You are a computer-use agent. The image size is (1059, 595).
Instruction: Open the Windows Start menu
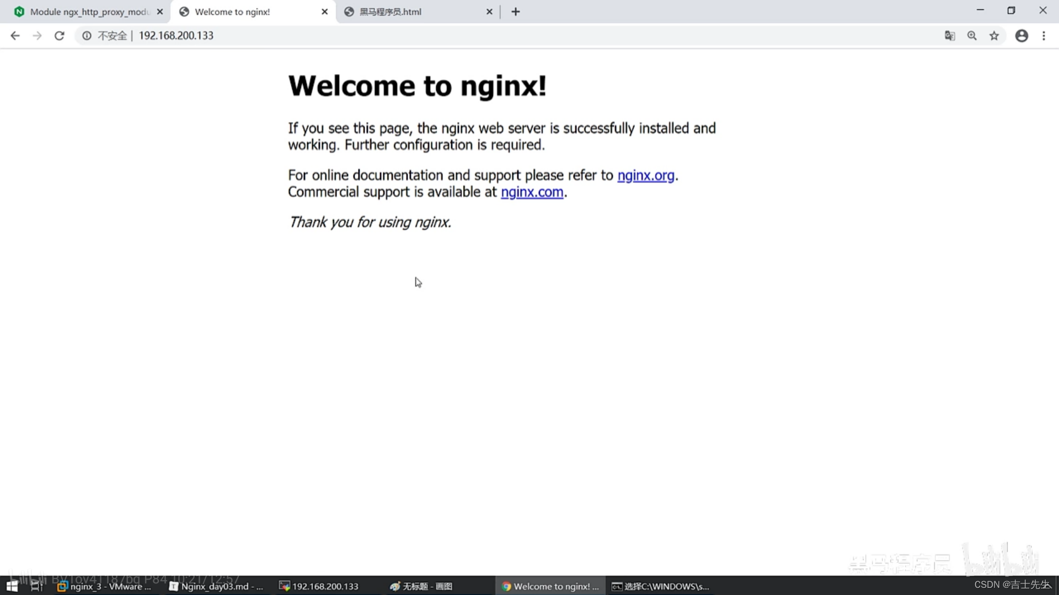click(x=12, y=586)
